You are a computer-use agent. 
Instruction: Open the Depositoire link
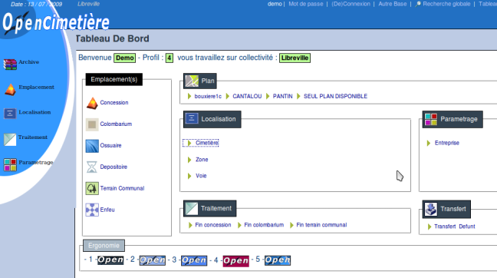click(114, 167)
